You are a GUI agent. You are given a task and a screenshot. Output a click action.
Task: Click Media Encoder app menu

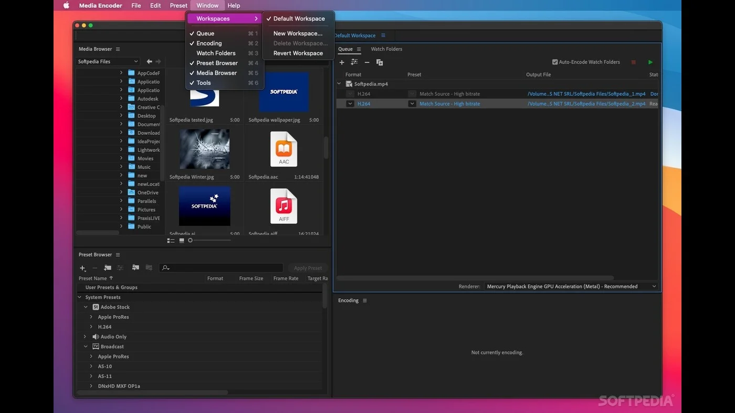[101, 5]
